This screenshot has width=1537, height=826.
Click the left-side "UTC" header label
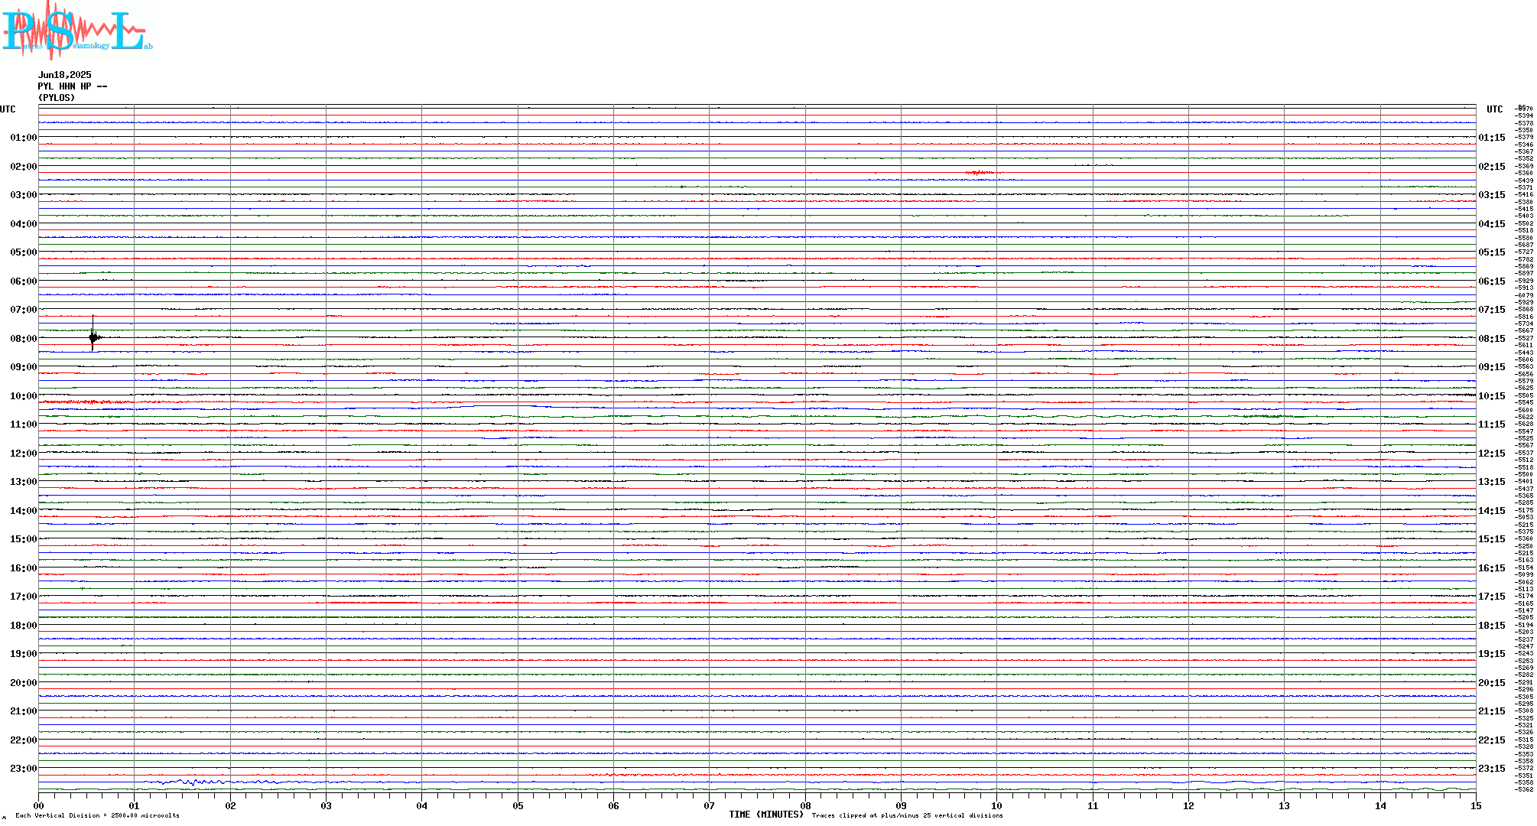(8, 109)
